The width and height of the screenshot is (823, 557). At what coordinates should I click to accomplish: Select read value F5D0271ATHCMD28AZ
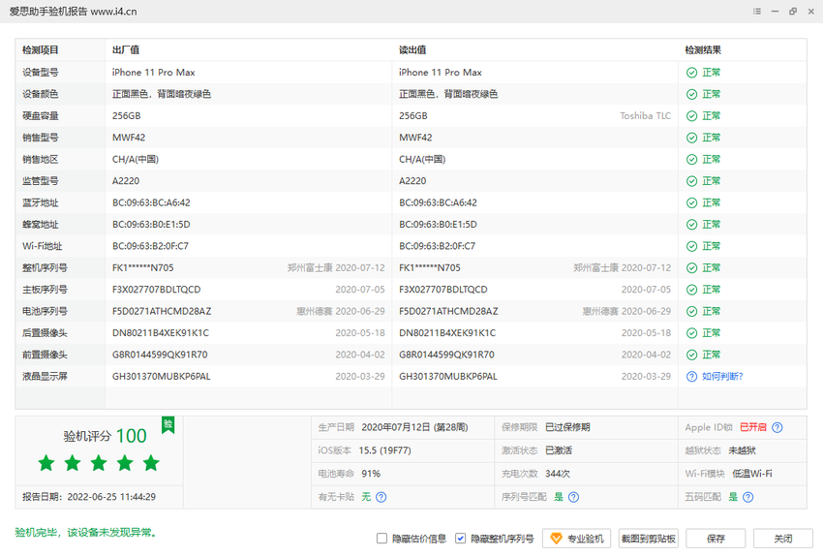coord(448,311)
